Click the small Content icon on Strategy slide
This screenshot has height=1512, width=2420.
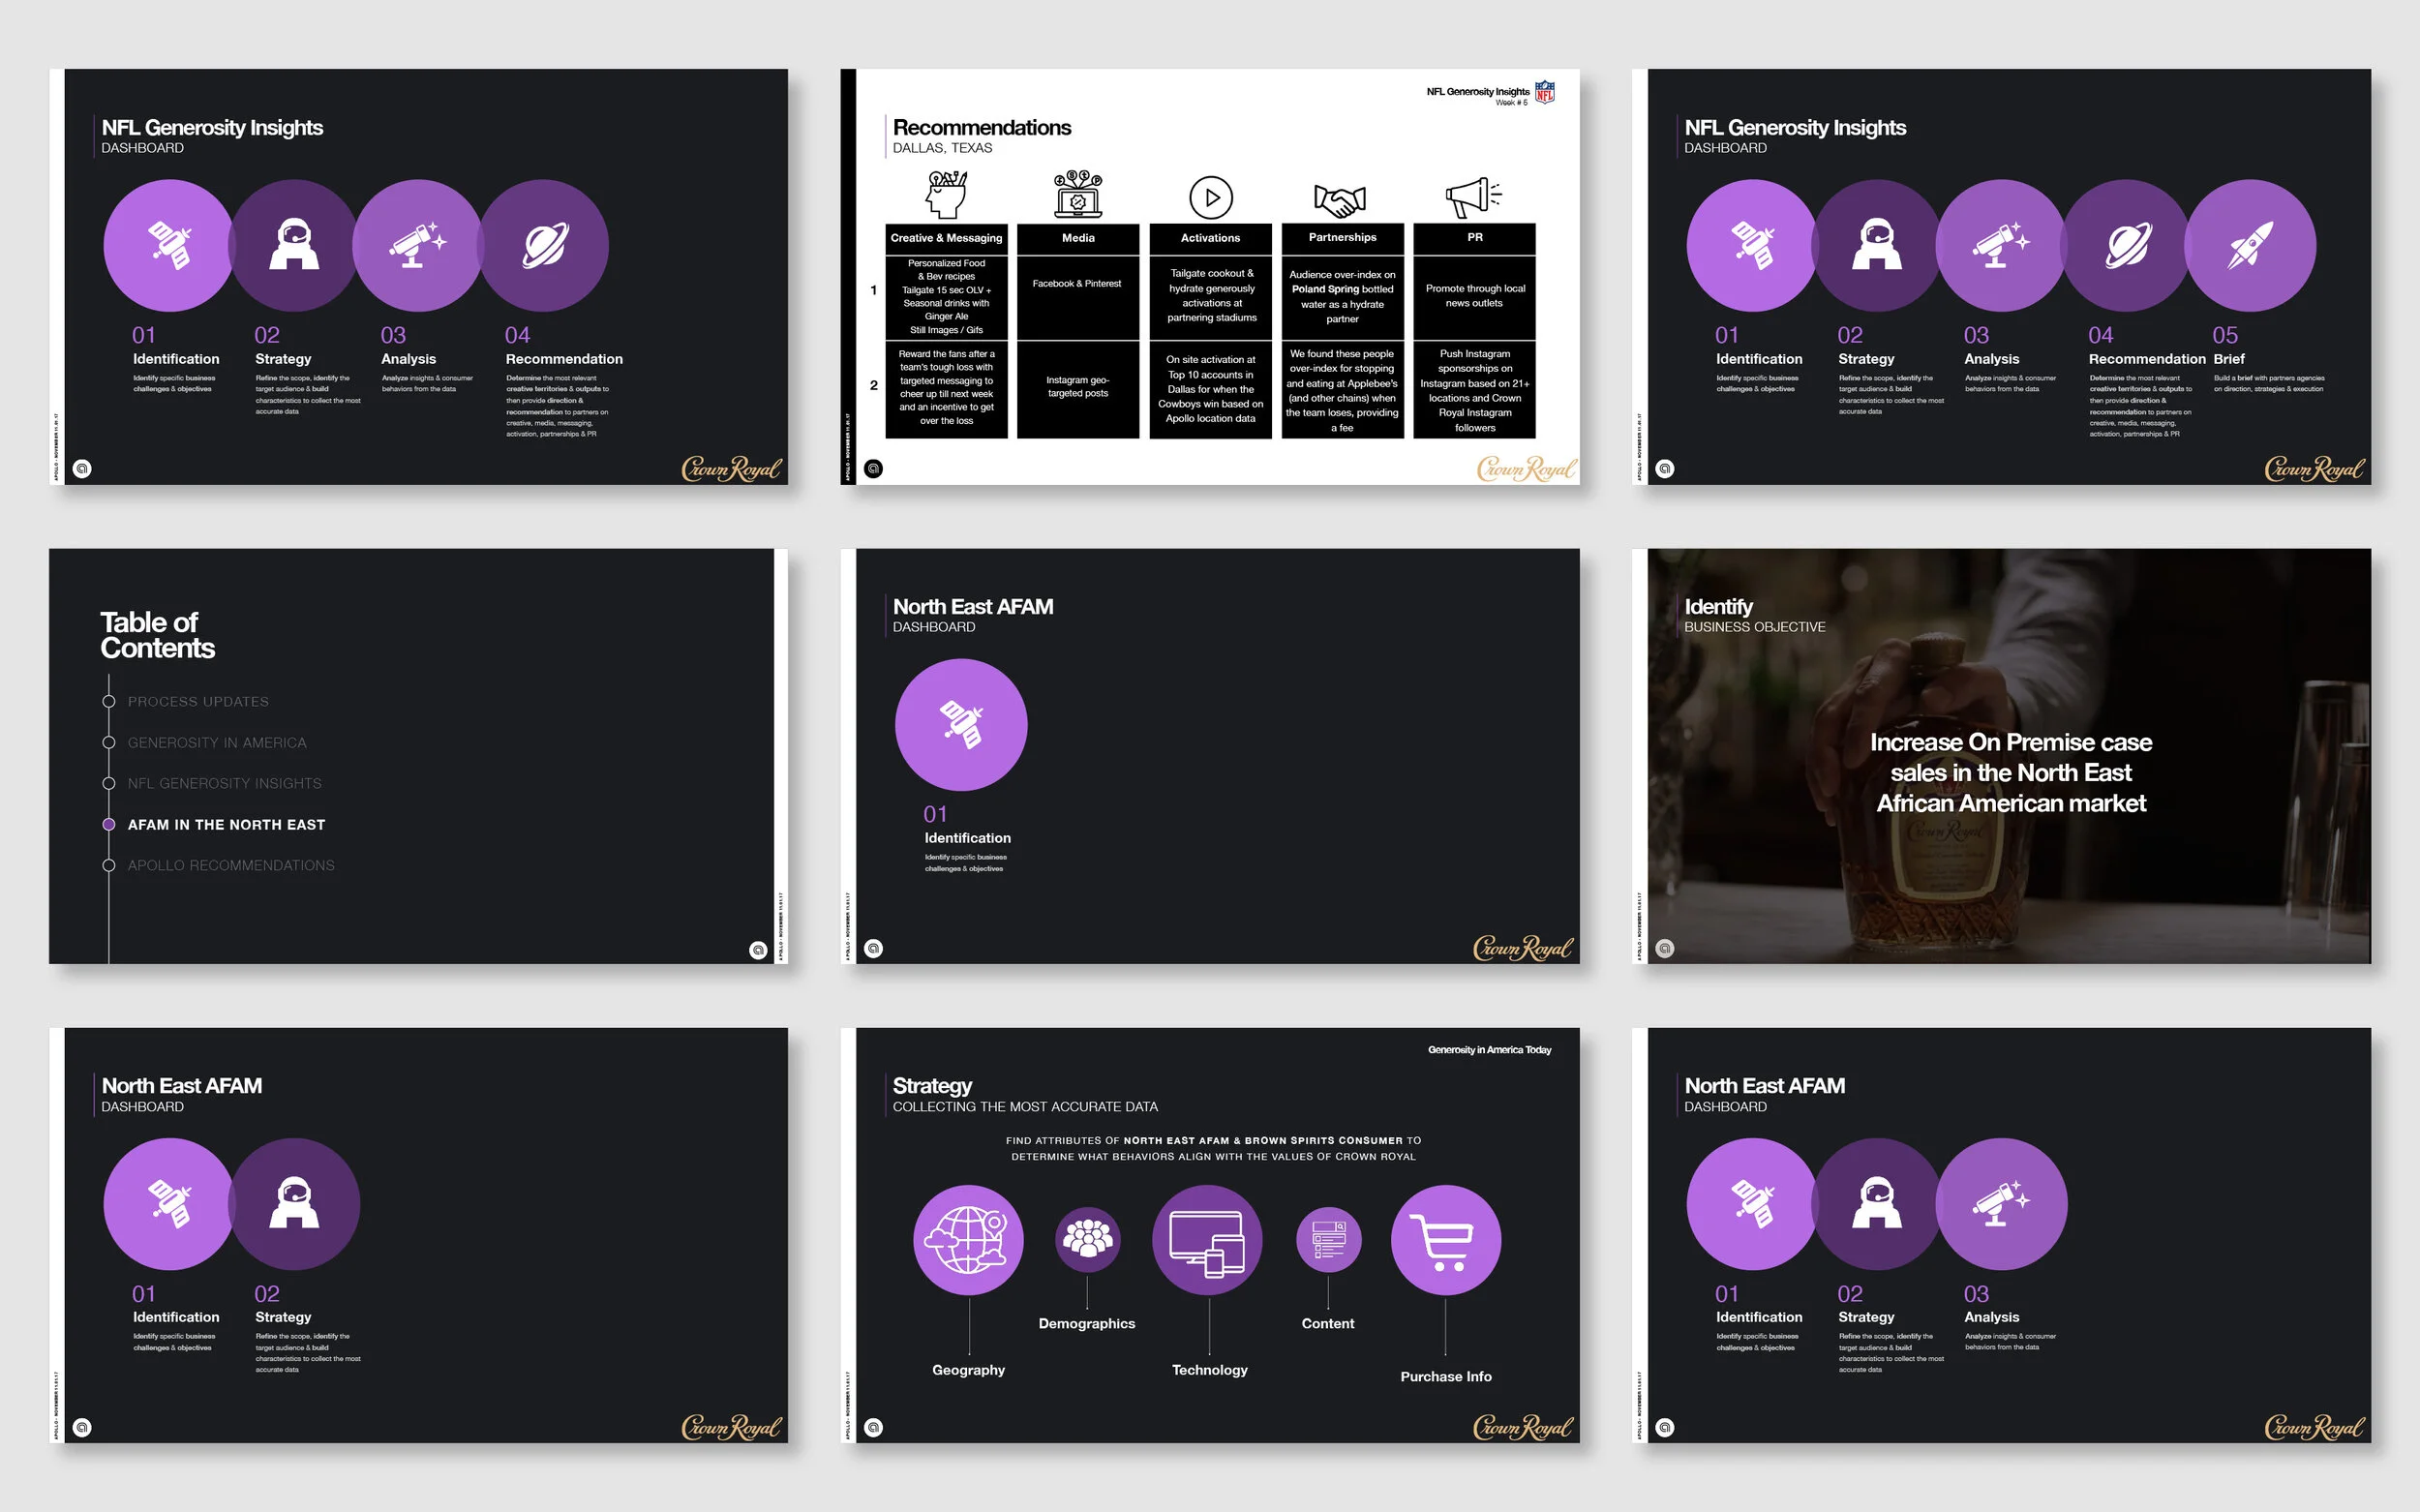pyautogui.click(x=1329, y=1240)
